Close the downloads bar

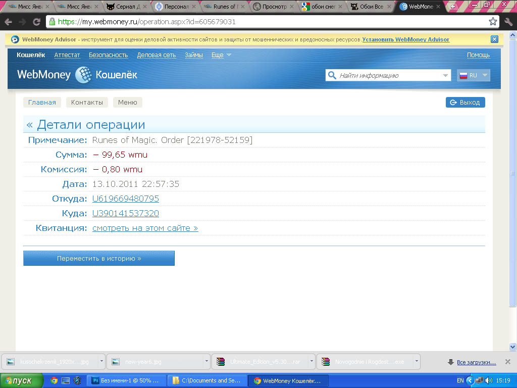click(508, 362)
